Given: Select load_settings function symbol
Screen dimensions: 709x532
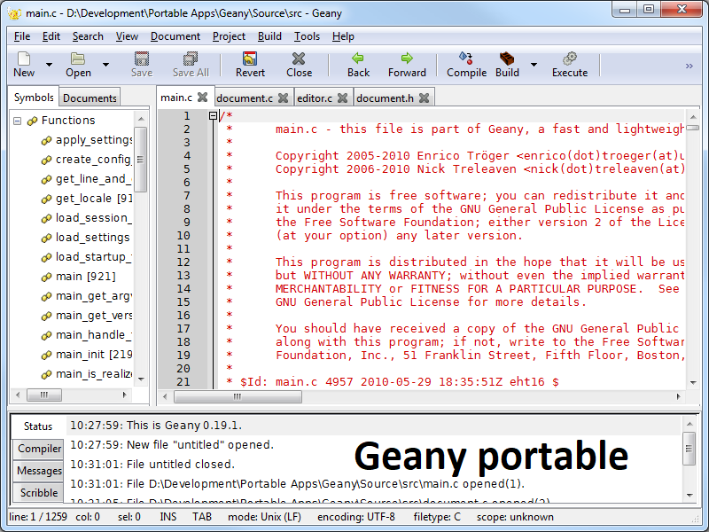Looking at the screenshot, I should coord(93,237).
